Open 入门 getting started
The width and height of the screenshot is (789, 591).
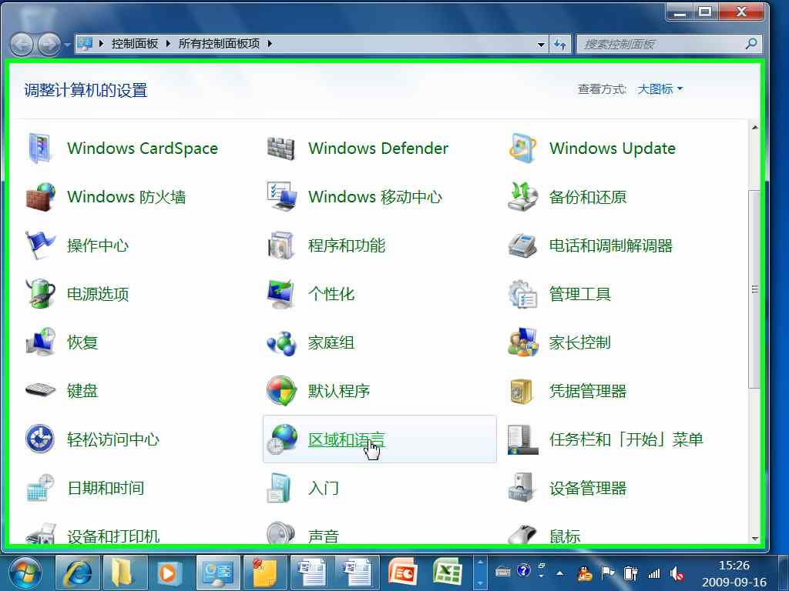click(303, 487)
